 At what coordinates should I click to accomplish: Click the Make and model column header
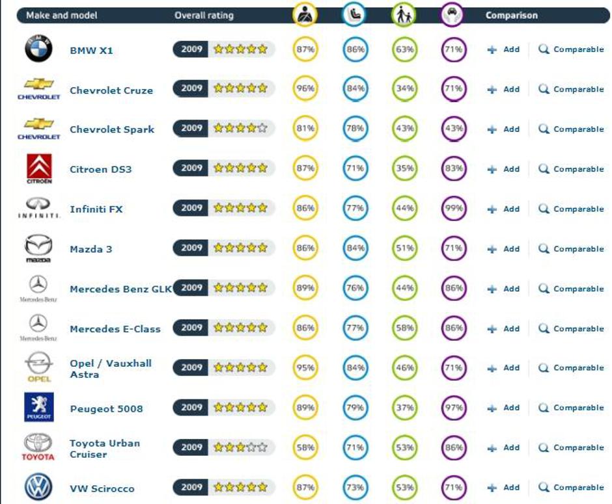(x=62, y=14)
